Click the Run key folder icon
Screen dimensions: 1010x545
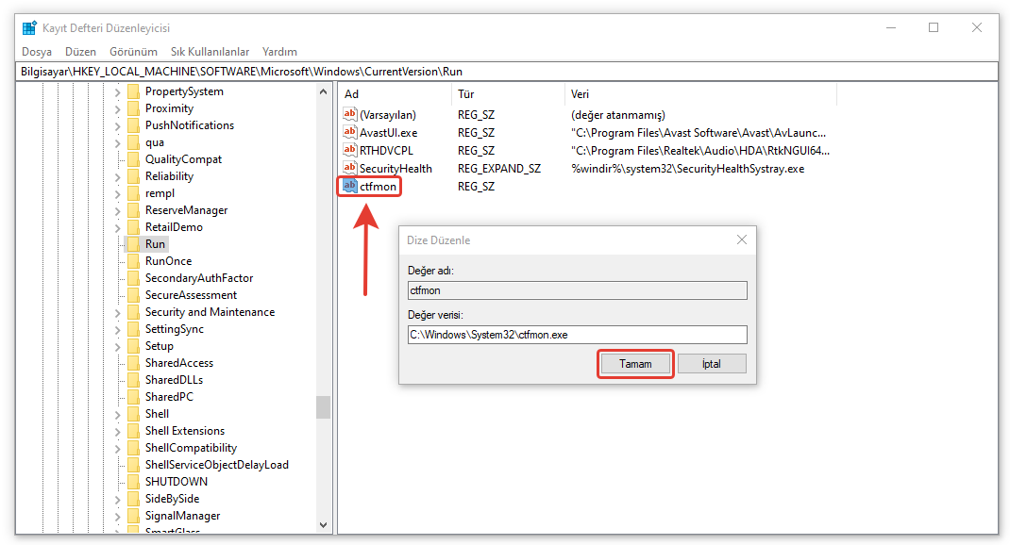(x=133, y=244)
